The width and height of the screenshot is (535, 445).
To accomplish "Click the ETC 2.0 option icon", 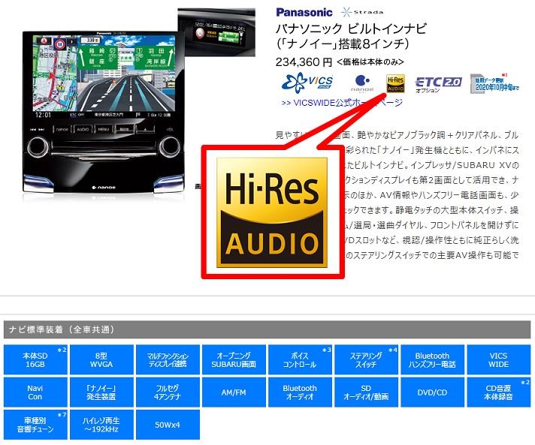I will (438, 84).
